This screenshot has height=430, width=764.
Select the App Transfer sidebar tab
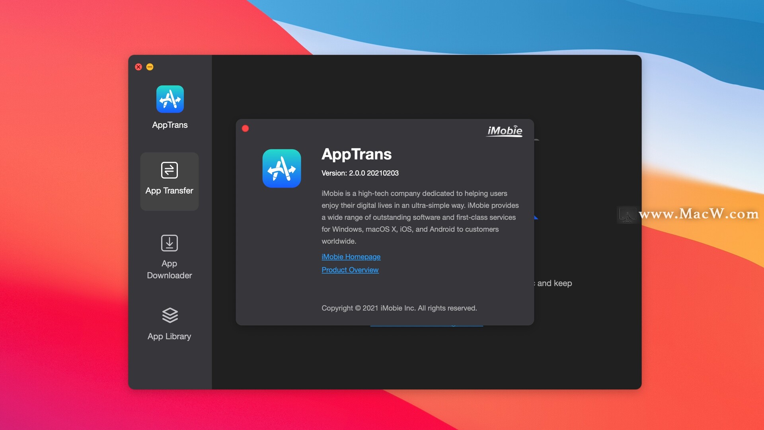click(x=170, y=182)
